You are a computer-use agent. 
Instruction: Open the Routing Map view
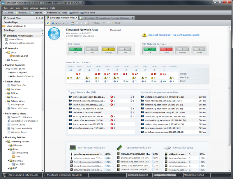click(16, 105)
